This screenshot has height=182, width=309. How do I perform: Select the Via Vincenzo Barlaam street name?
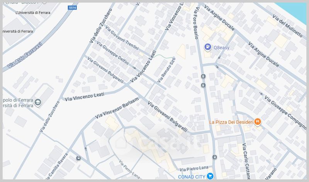pos(117,108)
